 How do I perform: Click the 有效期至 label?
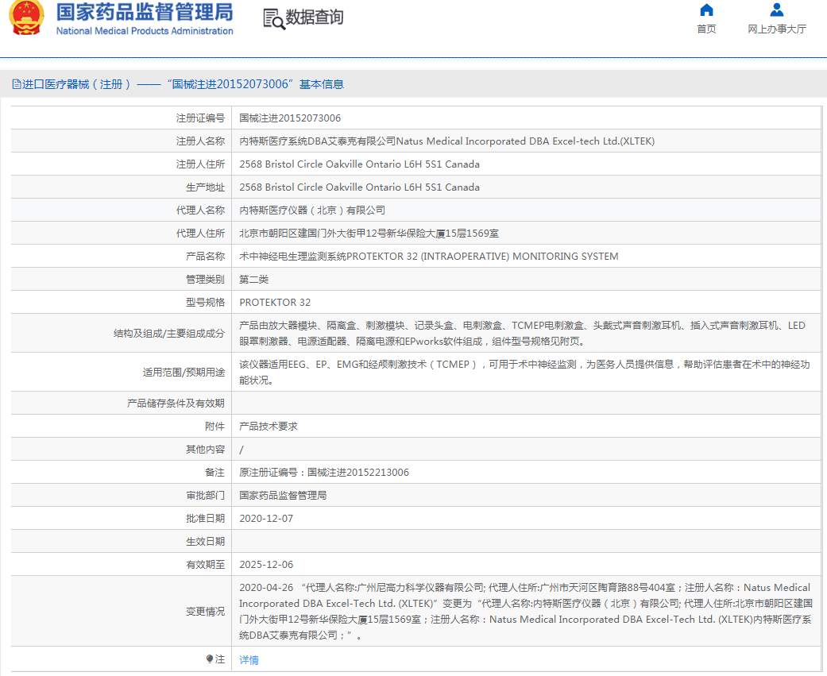pyautogui.click(x=205, y=564)
